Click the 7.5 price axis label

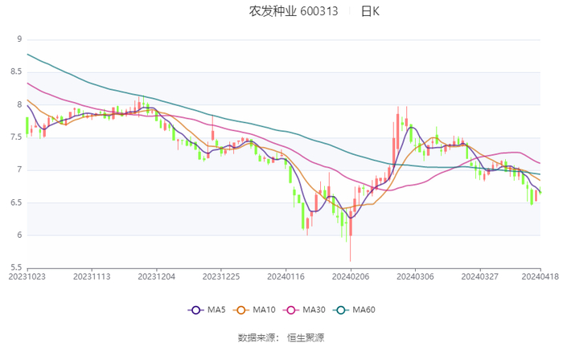point(15,137)
